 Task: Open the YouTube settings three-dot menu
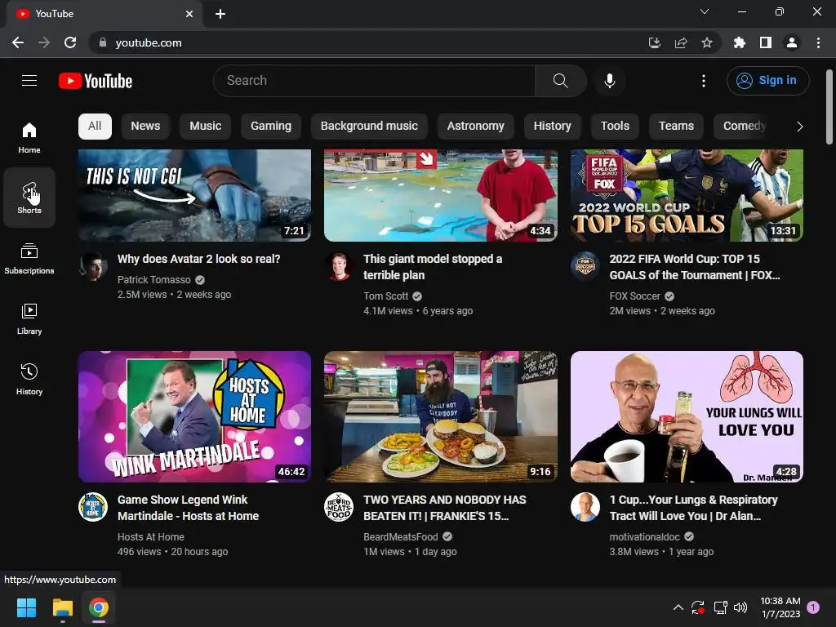(x=704, y=81)
